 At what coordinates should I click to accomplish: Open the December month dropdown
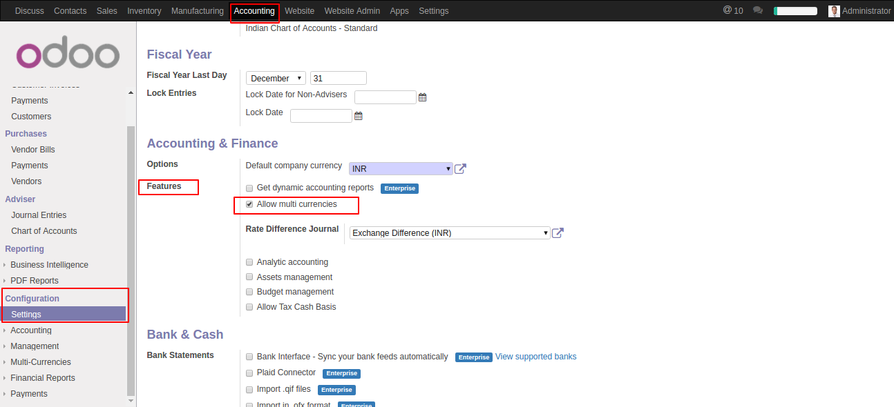(x=276, y=78)
